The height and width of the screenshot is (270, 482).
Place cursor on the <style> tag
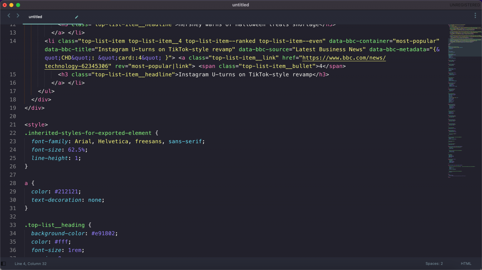36,125
